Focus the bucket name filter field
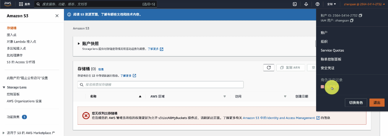Viewport: 388px width, 136px height. pyautogui.click(x=160, y=84)
